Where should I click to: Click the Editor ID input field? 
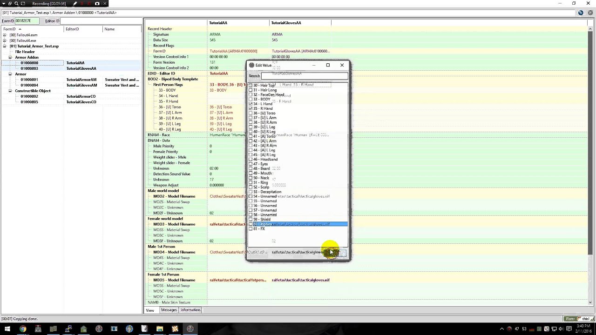101,21
